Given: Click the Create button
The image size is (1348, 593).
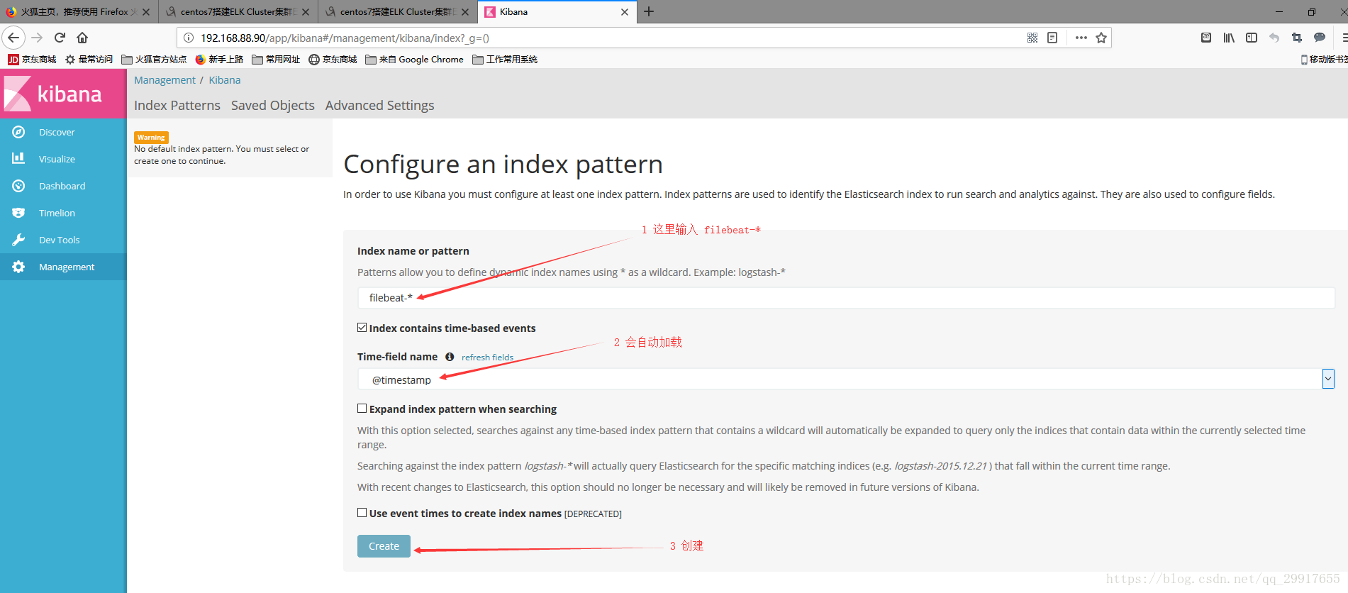Looking at the screenshot, I should [x=384, y=546].
